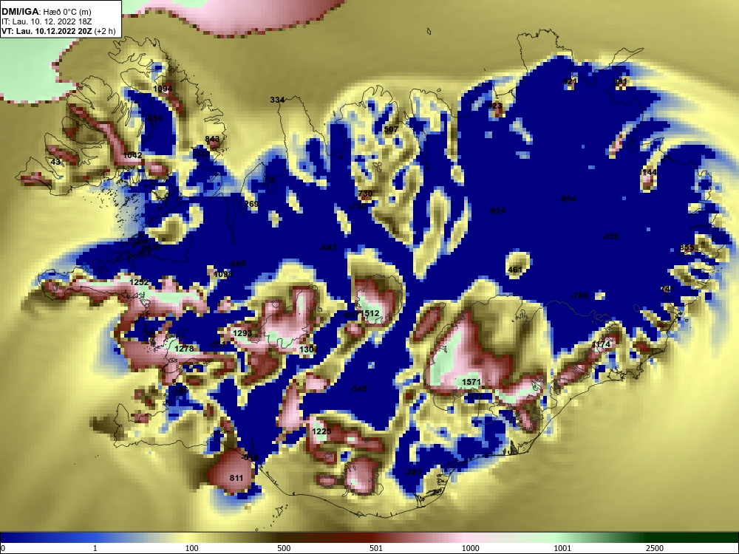The width and height of the screenshot is (739, 554).
Task: Click the 507 value label
Action: pos(391,129)
